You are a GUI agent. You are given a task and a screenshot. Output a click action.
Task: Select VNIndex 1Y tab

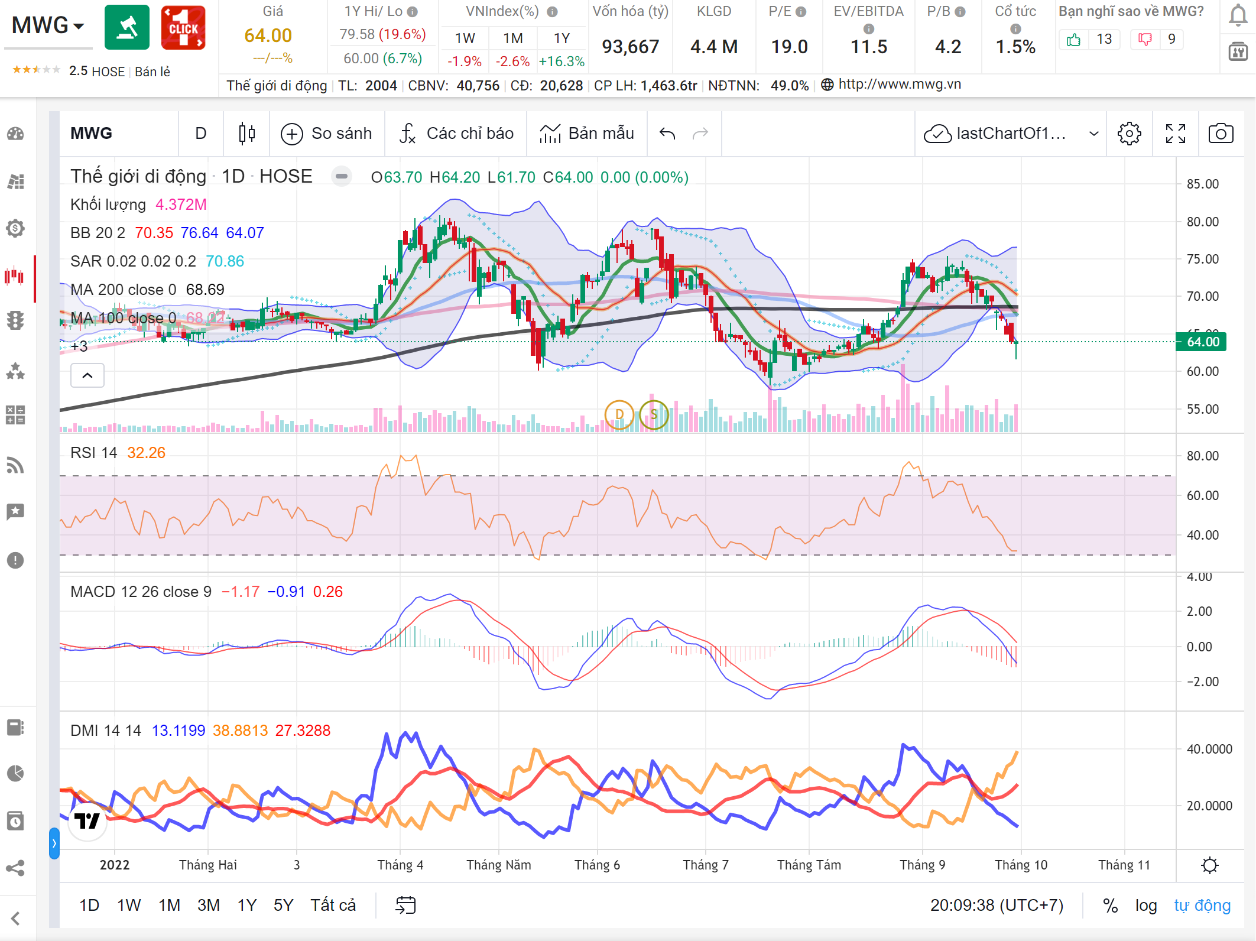click(x=562, y=38)
